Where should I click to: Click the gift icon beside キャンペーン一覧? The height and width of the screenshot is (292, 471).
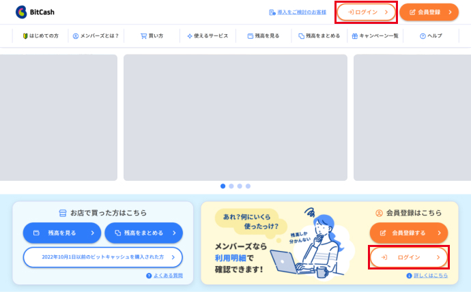tap(355, 36)
